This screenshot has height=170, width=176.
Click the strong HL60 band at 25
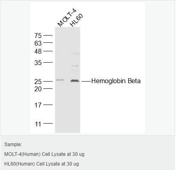(x=75, y=81)
